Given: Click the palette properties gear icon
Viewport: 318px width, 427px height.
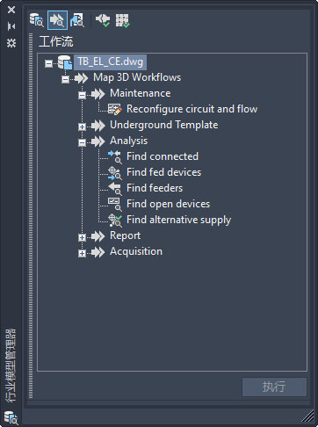Looking at the screenshot, I should pyautogui.click(x=11, y=43).
